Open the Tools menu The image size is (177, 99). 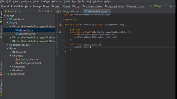point(81,1)
